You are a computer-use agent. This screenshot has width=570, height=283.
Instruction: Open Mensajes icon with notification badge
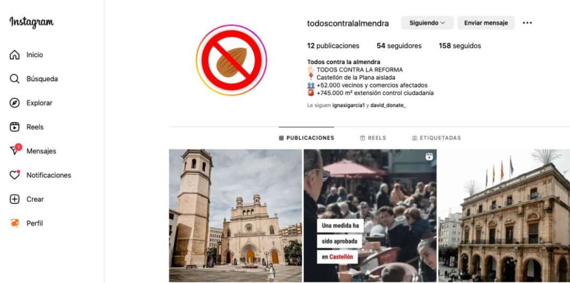[x=15, y=149]
